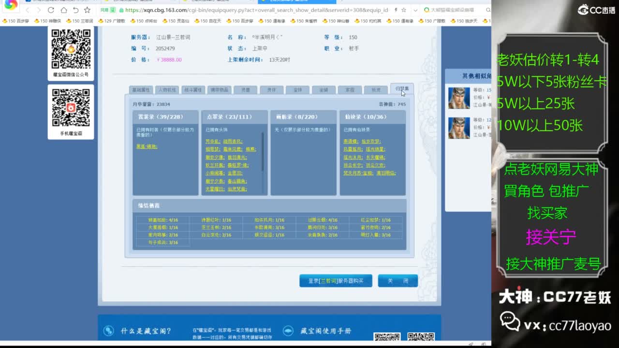Click the 红尘如梦: 1/16 entry

[x=376, y=220]
